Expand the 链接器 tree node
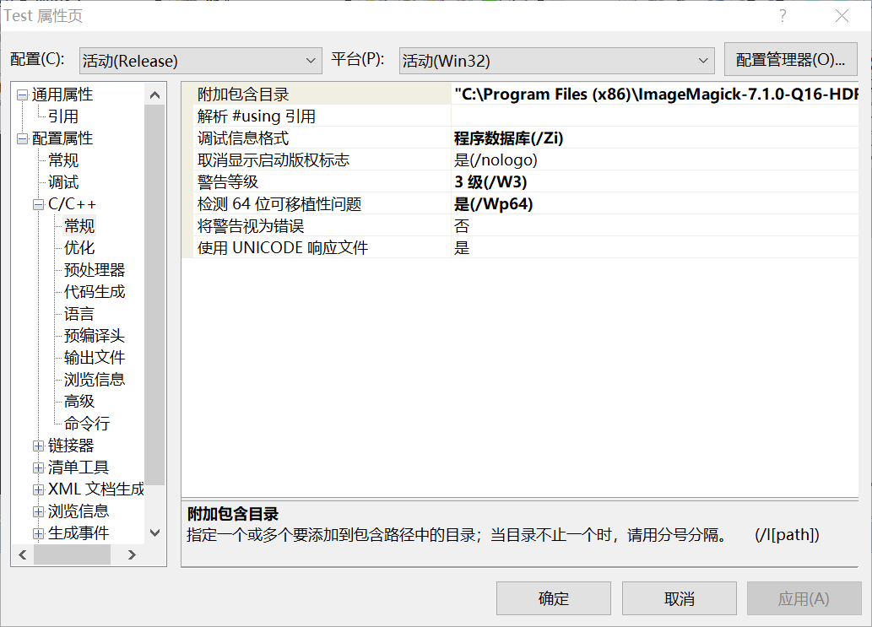This screenshot has width=872, height=627. 38,446
